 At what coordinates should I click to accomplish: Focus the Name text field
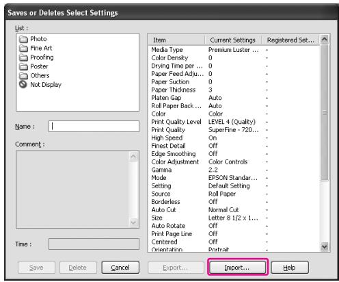pos(94,126)
